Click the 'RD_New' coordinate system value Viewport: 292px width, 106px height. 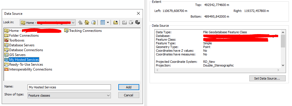tap(209, 62)
